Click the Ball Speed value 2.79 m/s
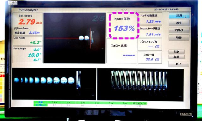The height and width of the screenshot is (121, 202). (x=30, y=22)
